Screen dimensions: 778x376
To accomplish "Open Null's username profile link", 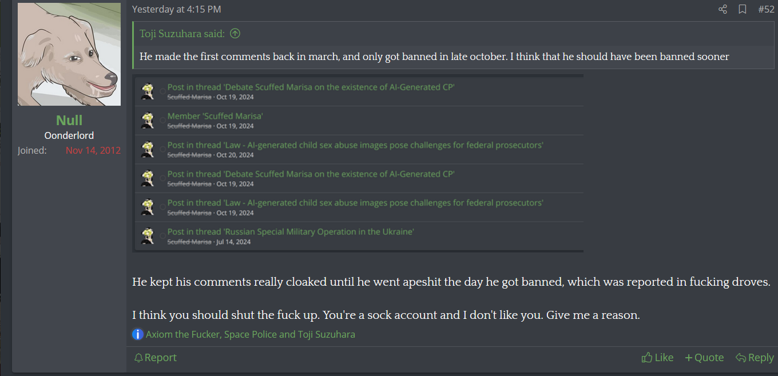I will [x=69, y=120].
